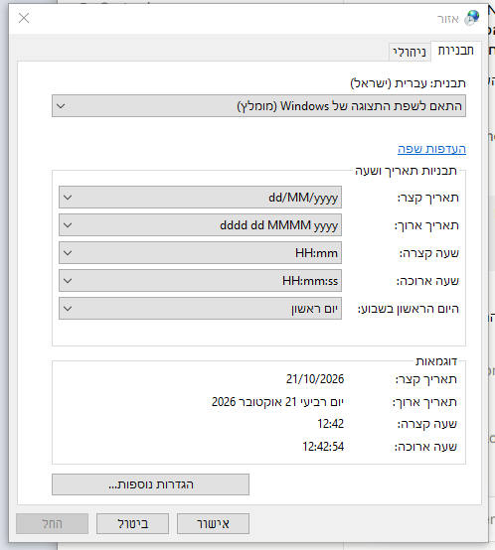Expand the תאריך קצר dd/MM/yyyy dropdown

click(200, 198)
